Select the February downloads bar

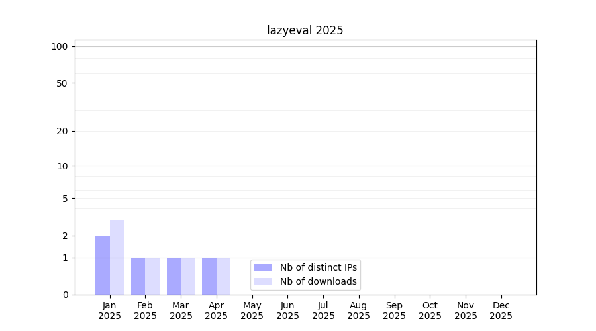click(152, 276)
